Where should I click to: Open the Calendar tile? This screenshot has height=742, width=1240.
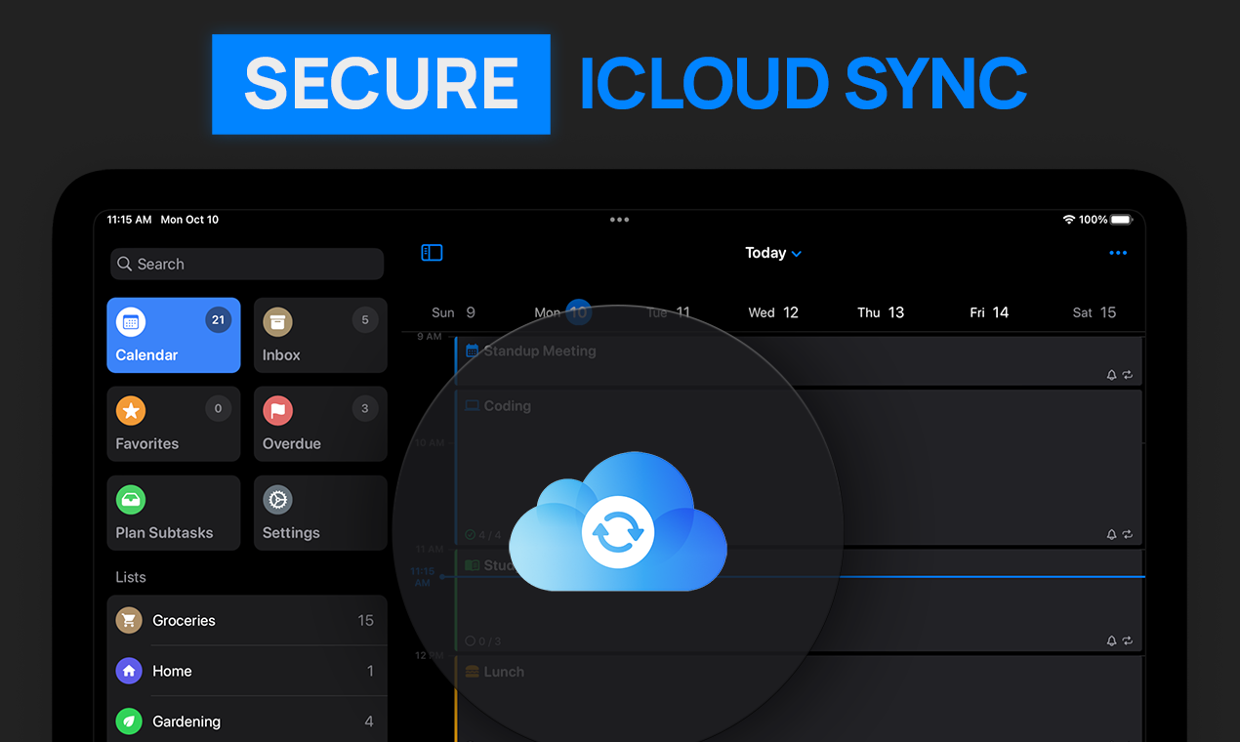coord(174,335)
